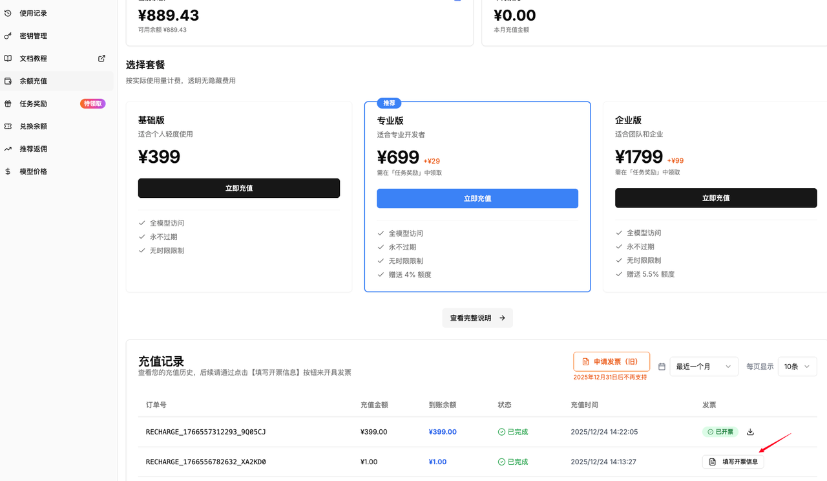Click blue 立即充值 for the 专业版 plan
The height and width of the screenshot is (481, 827).
coord(477,198)
